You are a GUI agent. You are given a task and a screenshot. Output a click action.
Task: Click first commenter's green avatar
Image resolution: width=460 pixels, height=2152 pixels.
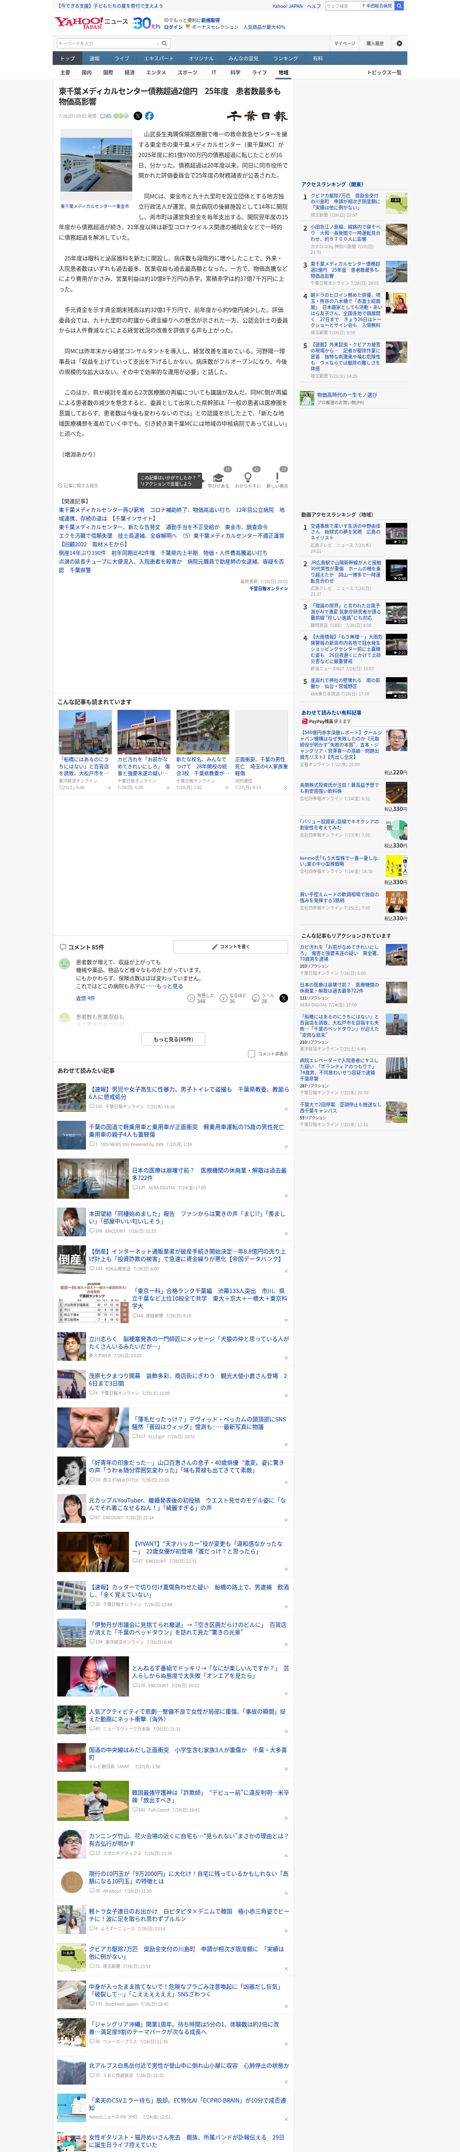[x=64, y=963]
